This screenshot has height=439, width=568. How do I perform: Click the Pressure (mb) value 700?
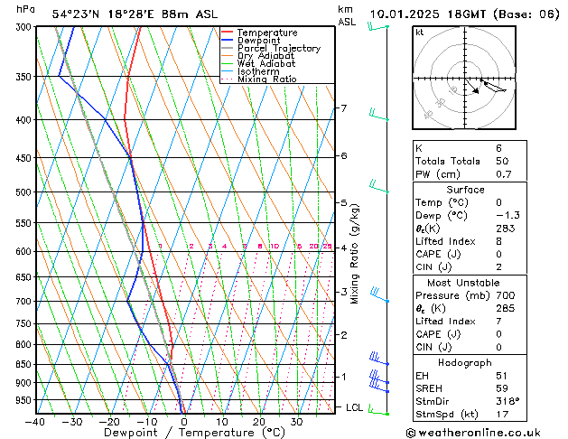tap(506, 295)
